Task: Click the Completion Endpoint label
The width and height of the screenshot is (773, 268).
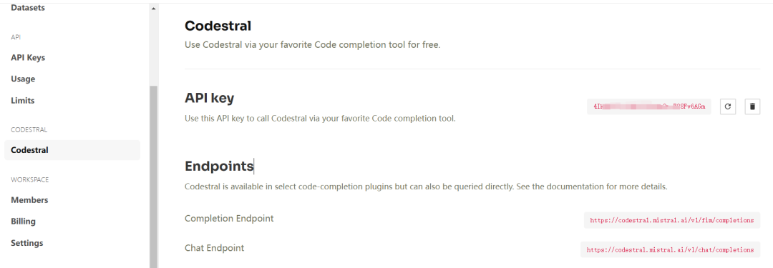Action: coord(229,218)
